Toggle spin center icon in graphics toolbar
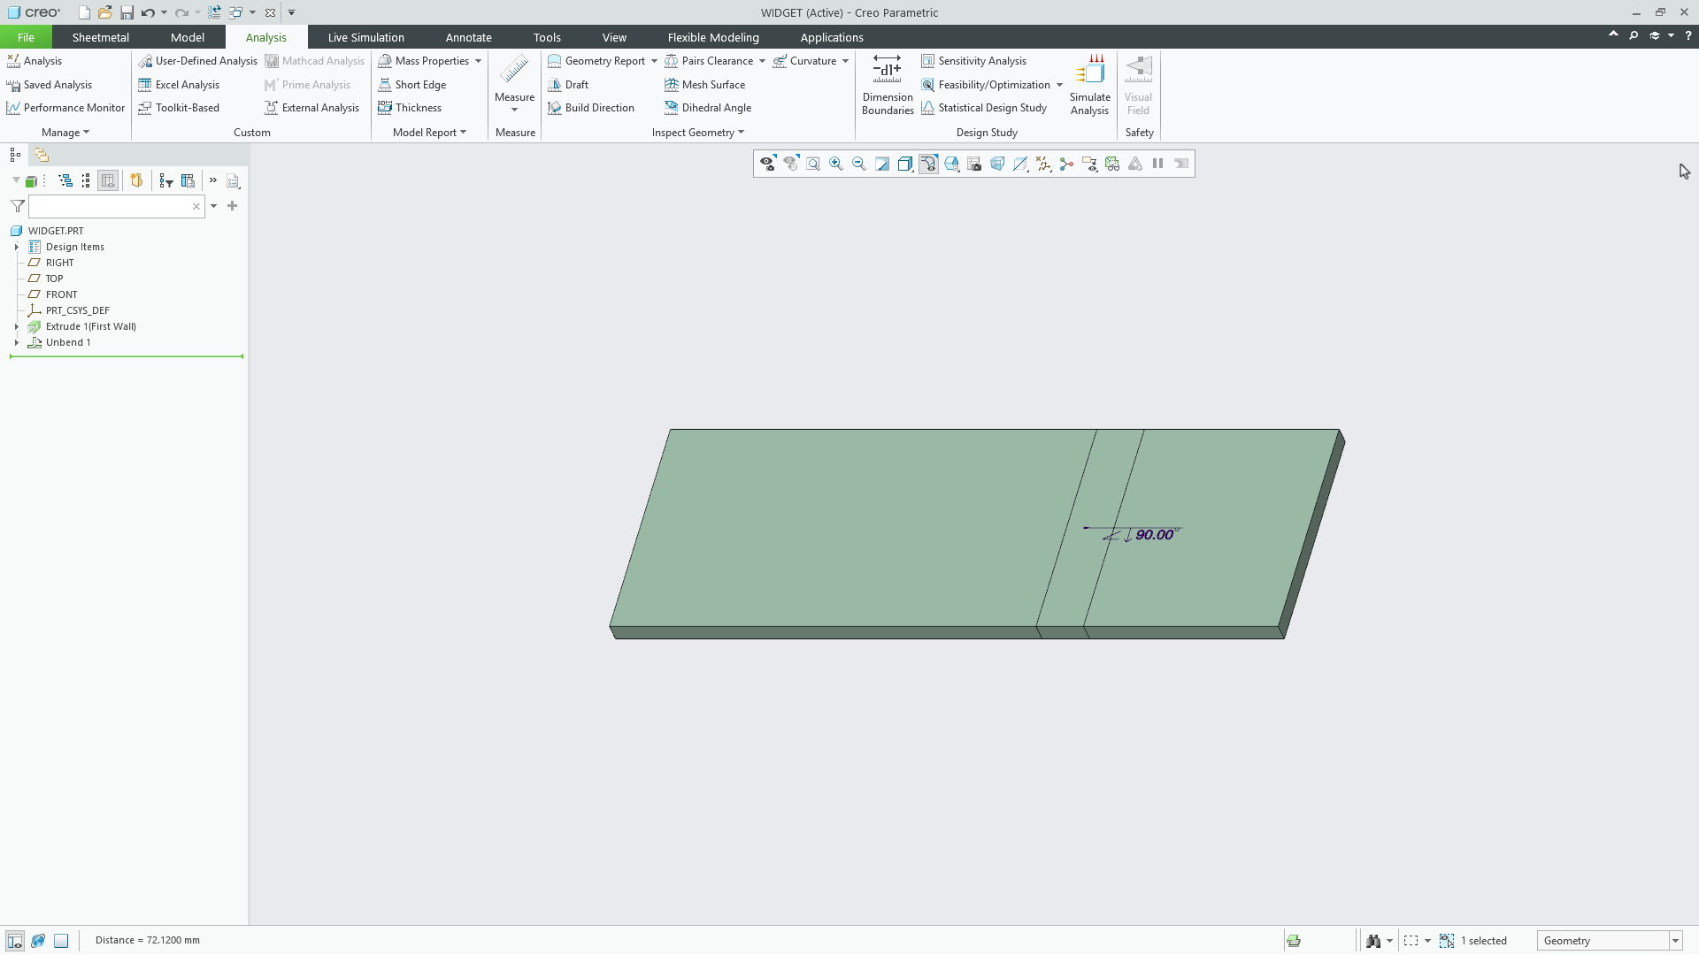The width and height of the screenshot is (1699, 955). tap(1066, 164)
